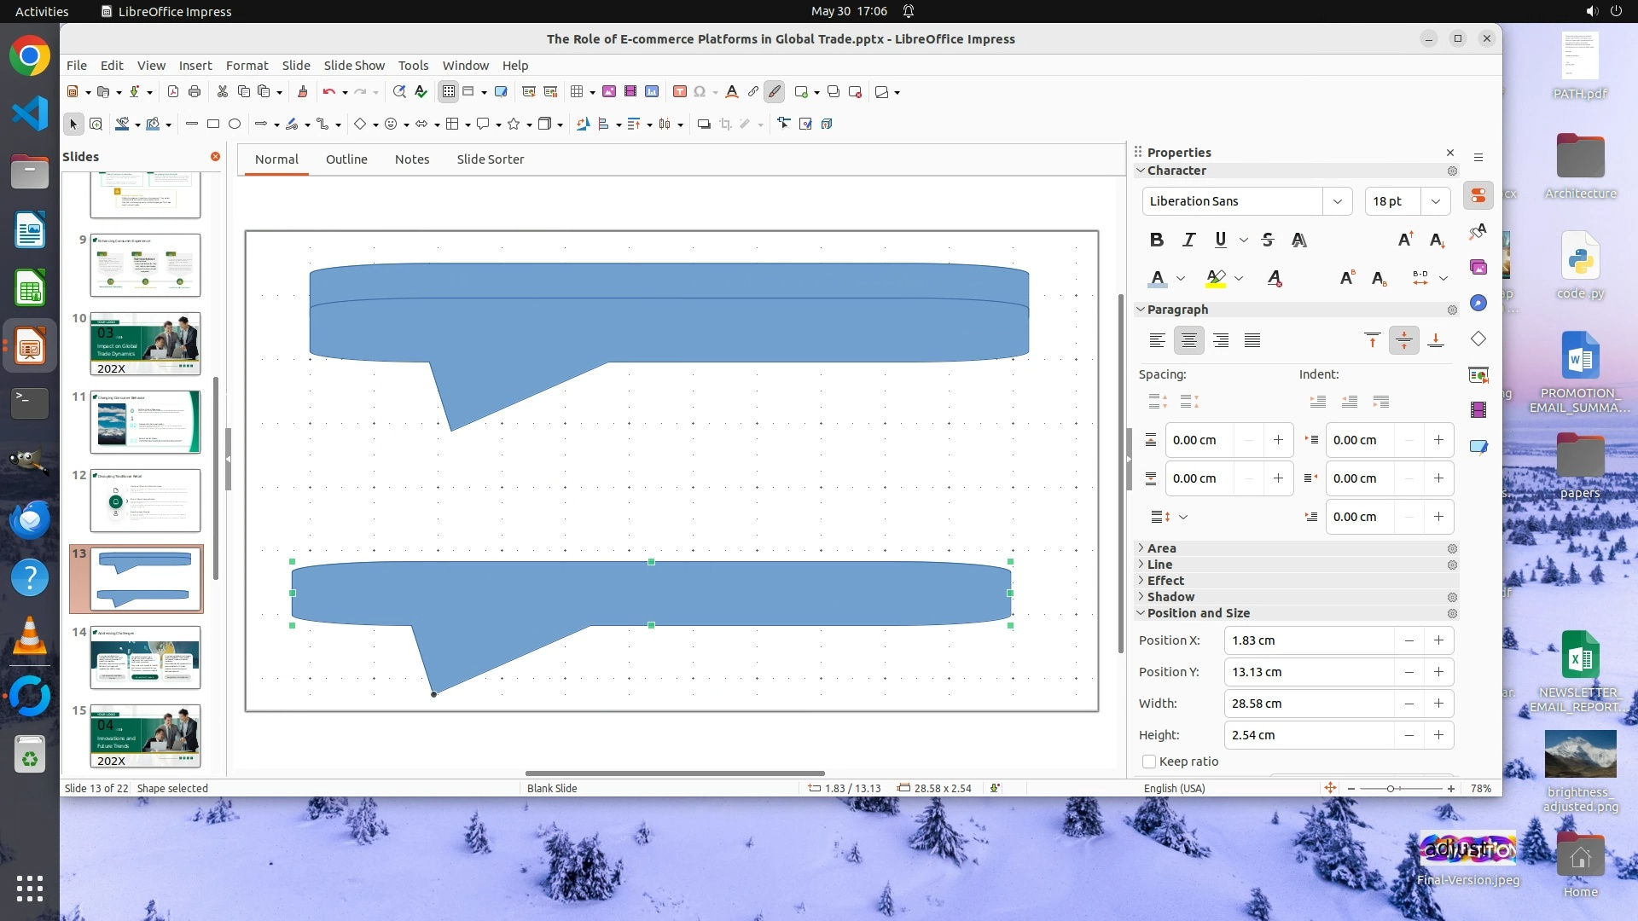This screenshot has height=921, width=1638.
Task: Decrease Position X with minus button
Action: [1409, 640]
